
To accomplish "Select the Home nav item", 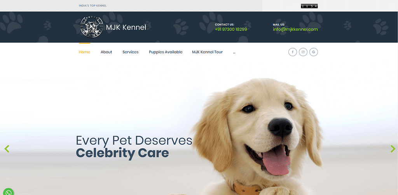I will tap(84, 52).
